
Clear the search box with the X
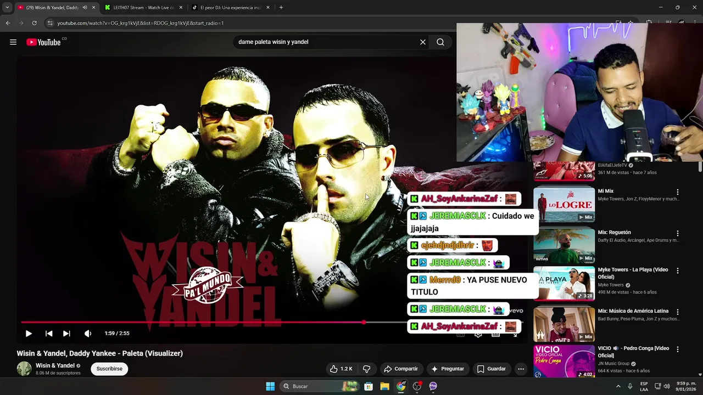click(423, 42)
